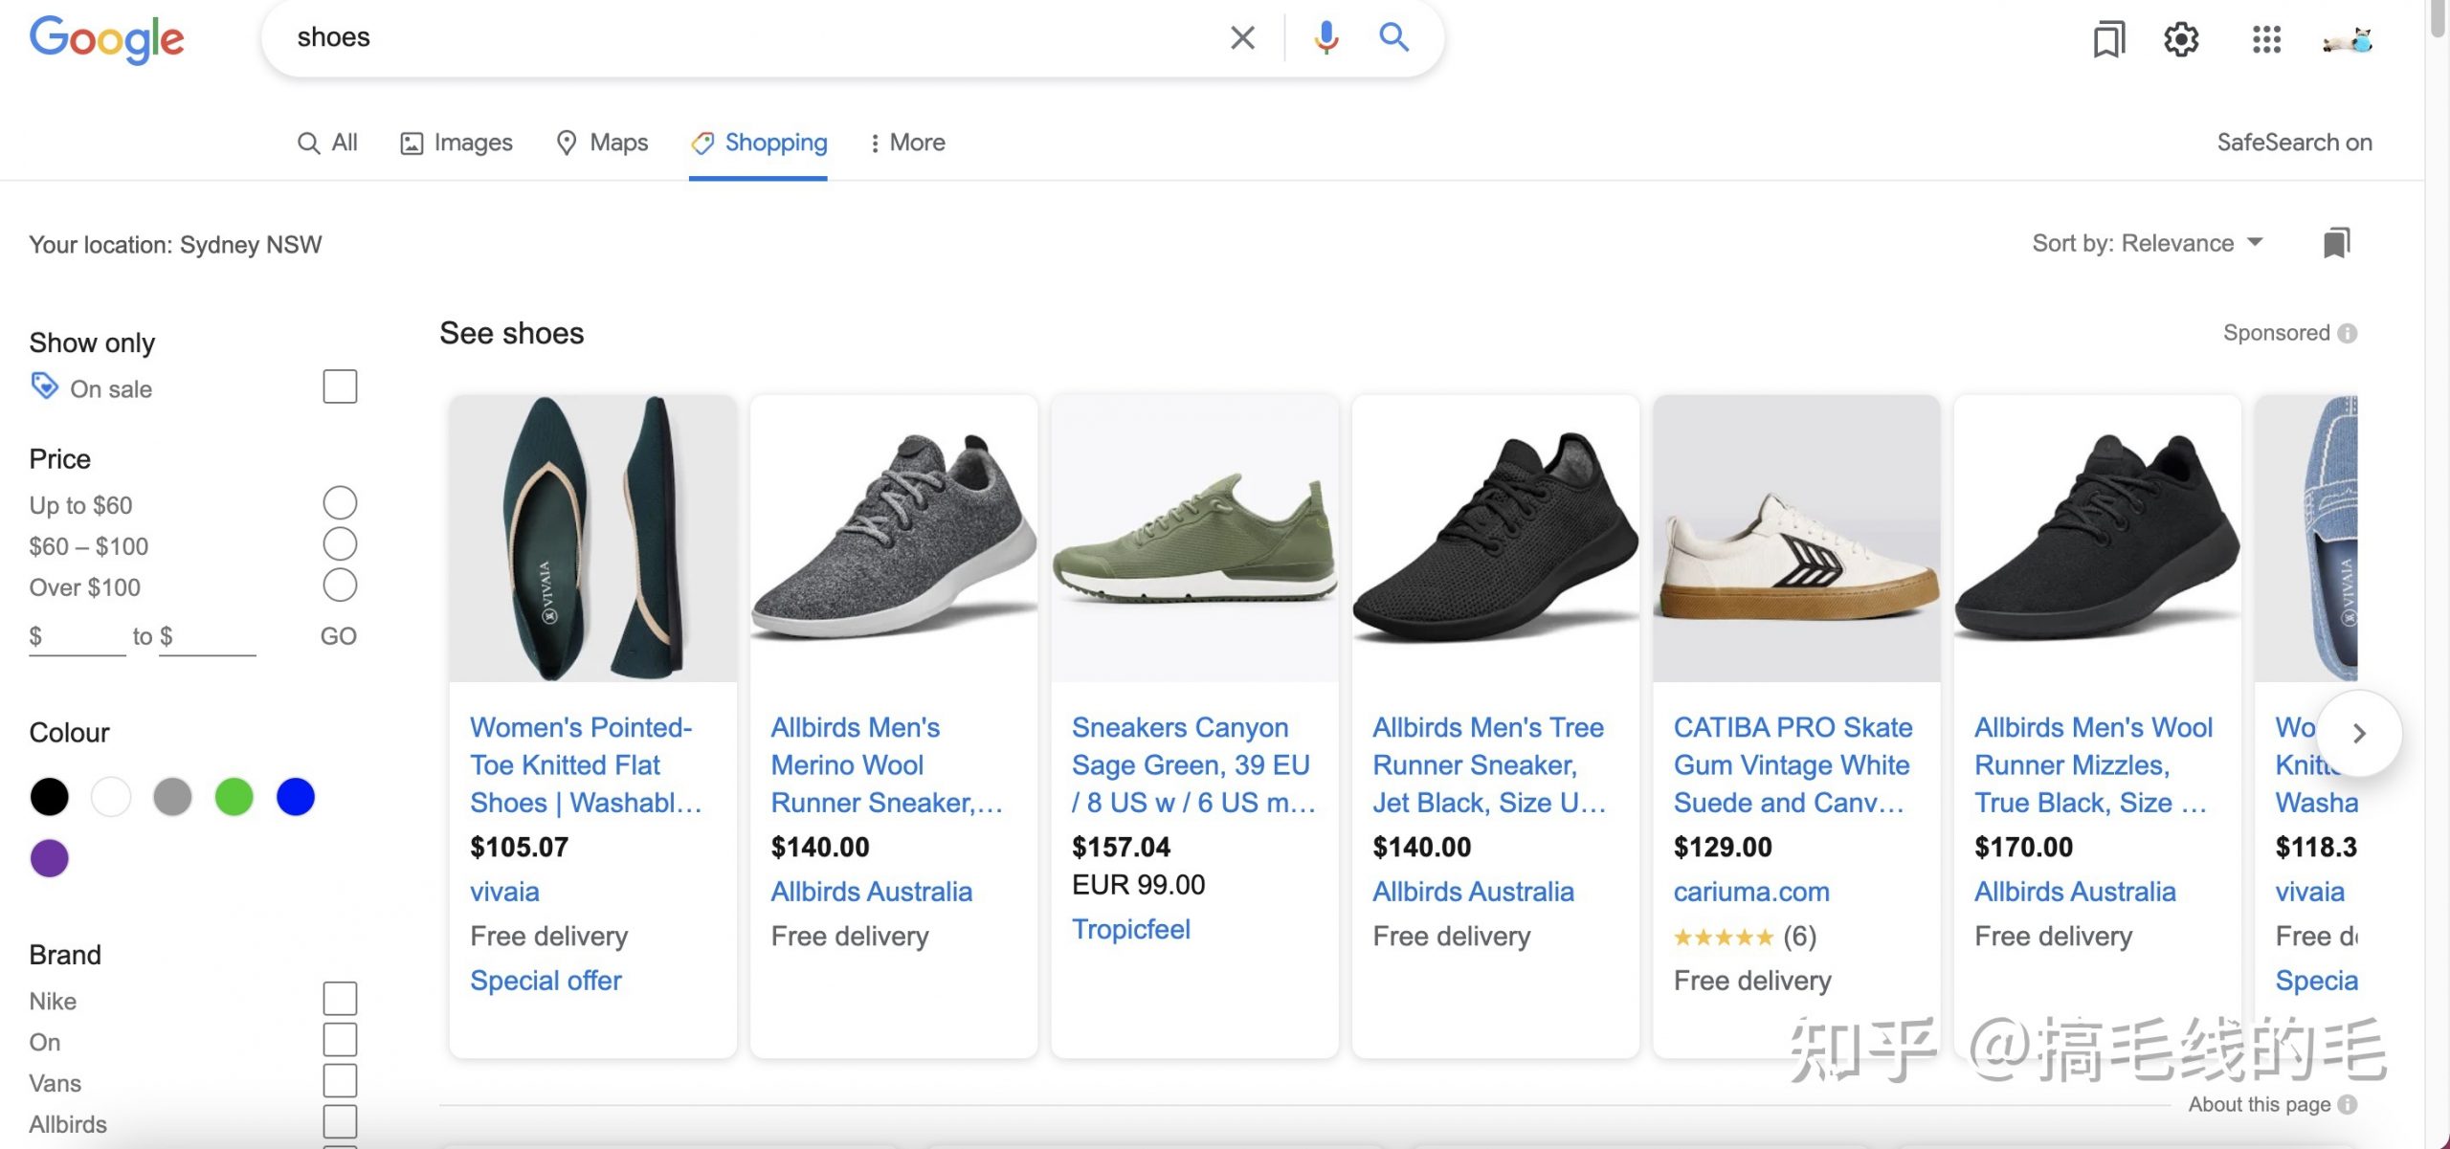Select the Up to $60 price radio
This screenshot has height=1149, width=2450.
coord(340,502)
